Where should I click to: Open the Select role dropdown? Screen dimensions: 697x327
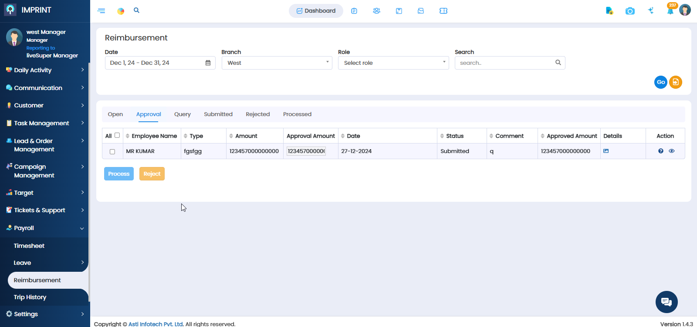point(393,63)
